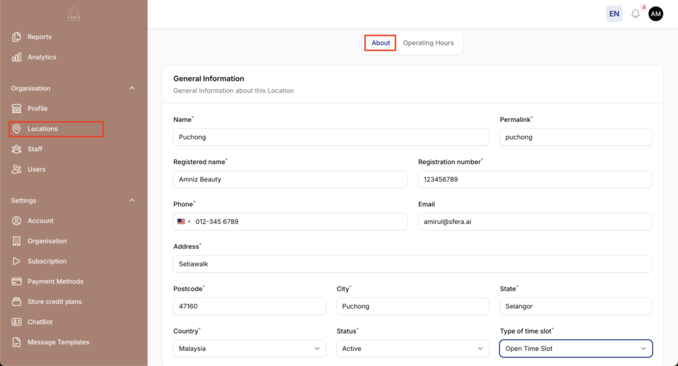Click the Staff icon in sidebar
This screenshot has height=366, width=678.
pyautogui.click(x=17, y=149)
